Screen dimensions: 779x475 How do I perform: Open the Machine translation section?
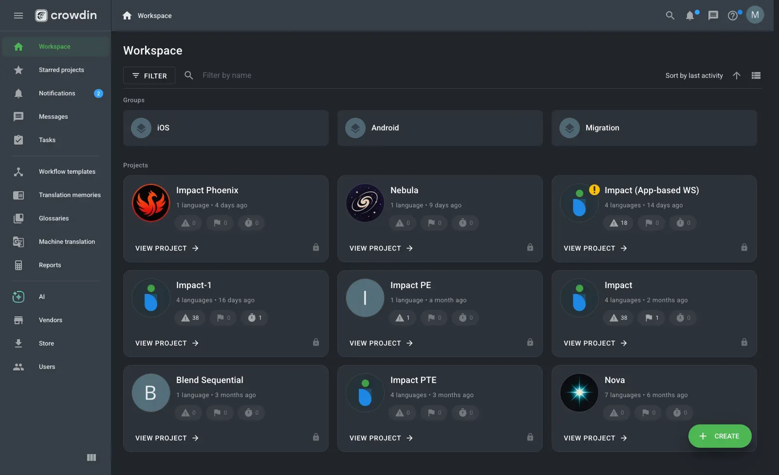[x=67, y=241]
